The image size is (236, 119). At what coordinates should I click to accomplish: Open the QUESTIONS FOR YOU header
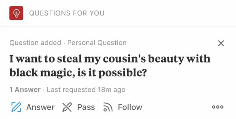pyautogui.click(x=67, y=13)
